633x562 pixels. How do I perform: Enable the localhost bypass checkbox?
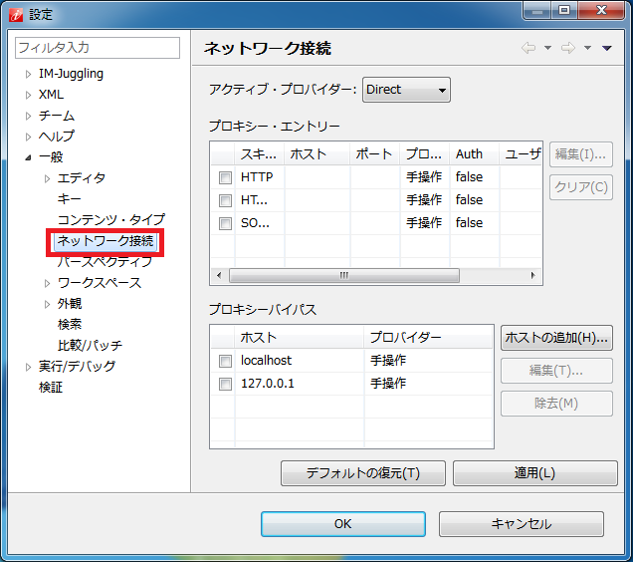coord(225,361)
